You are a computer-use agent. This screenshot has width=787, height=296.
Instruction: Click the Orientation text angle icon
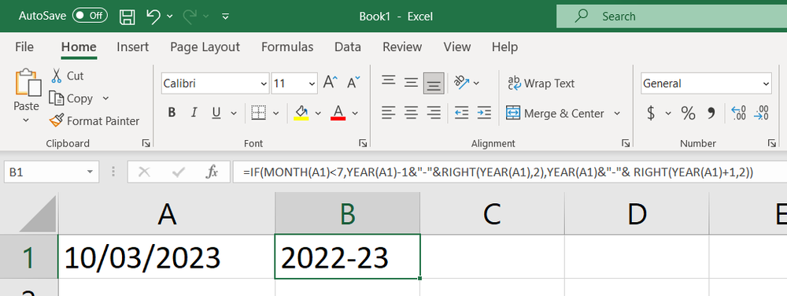[x=462, y=83]
